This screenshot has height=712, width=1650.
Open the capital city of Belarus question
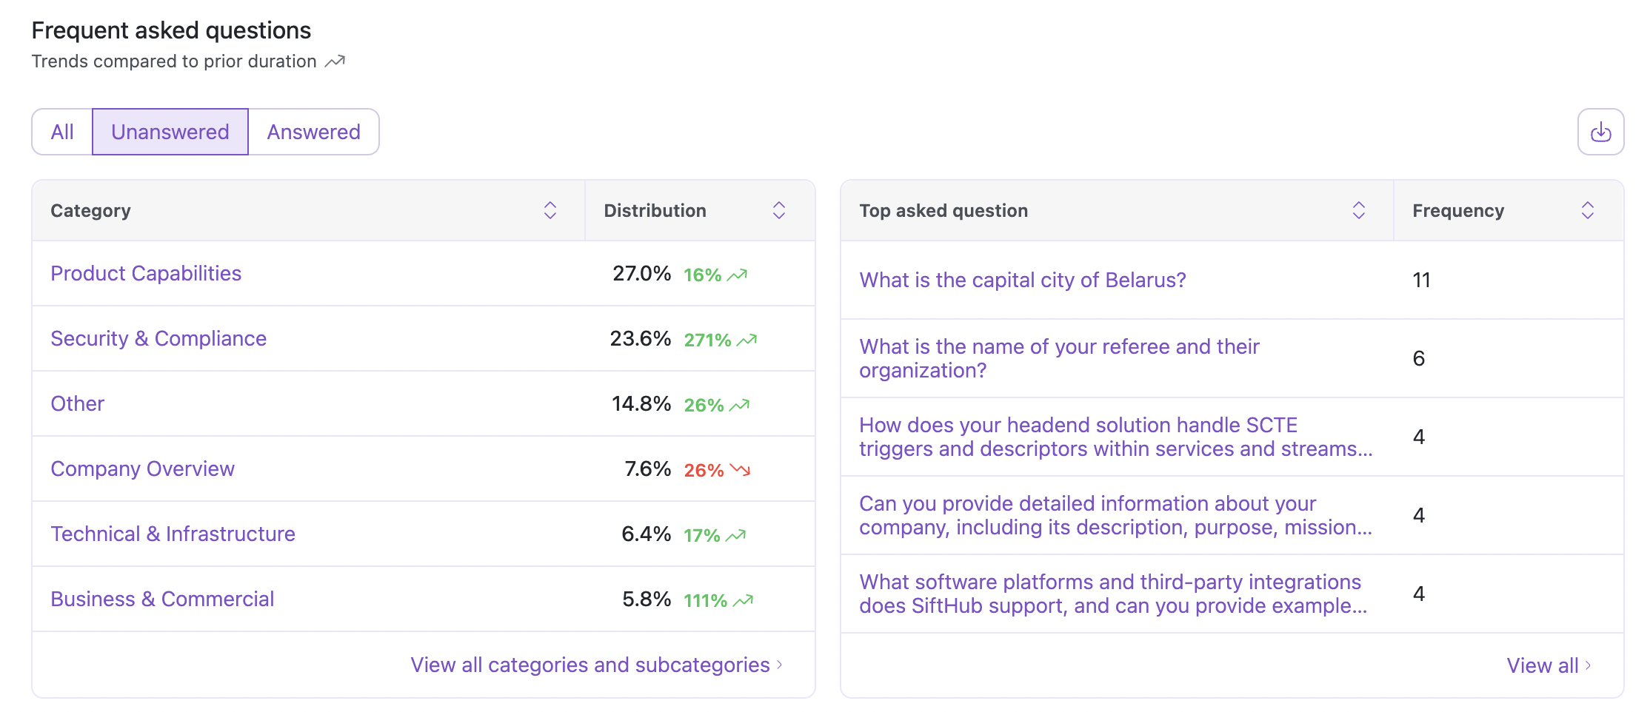point(1022,281)
